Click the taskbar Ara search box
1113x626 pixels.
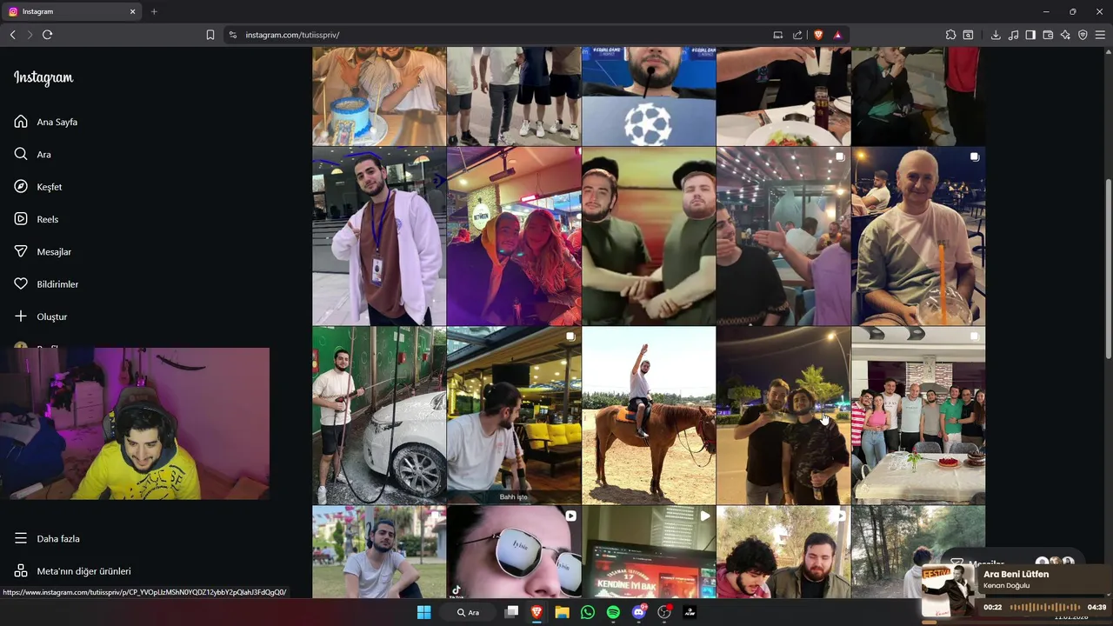click(470, 612)
